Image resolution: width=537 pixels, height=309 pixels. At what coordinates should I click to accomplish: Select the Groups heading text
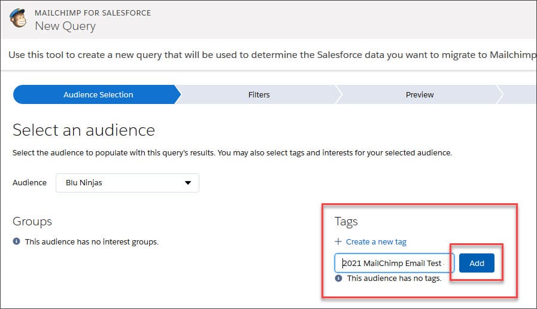coord(32,222)
